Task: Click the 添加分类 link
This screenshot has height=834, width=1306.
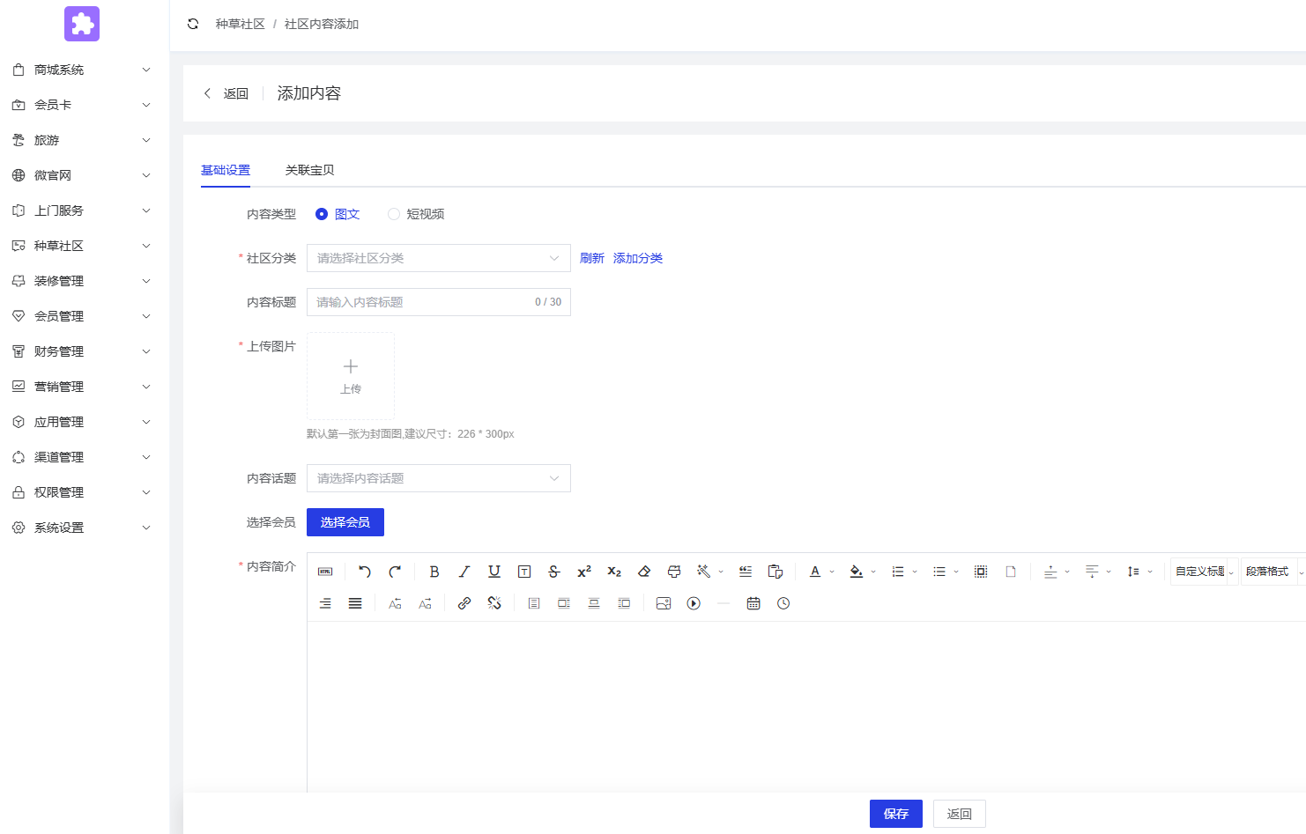Action: (637, 257)
